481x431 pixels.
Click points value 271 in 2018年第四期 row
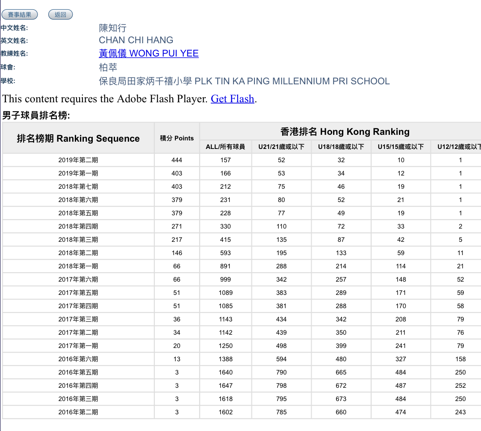[177, 226]
